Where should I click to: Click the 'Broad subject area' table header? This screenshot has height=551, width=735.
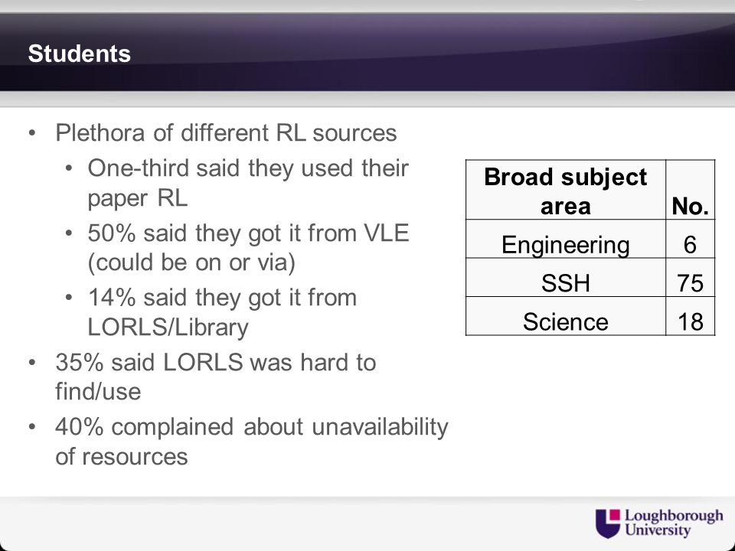(565, 191)
